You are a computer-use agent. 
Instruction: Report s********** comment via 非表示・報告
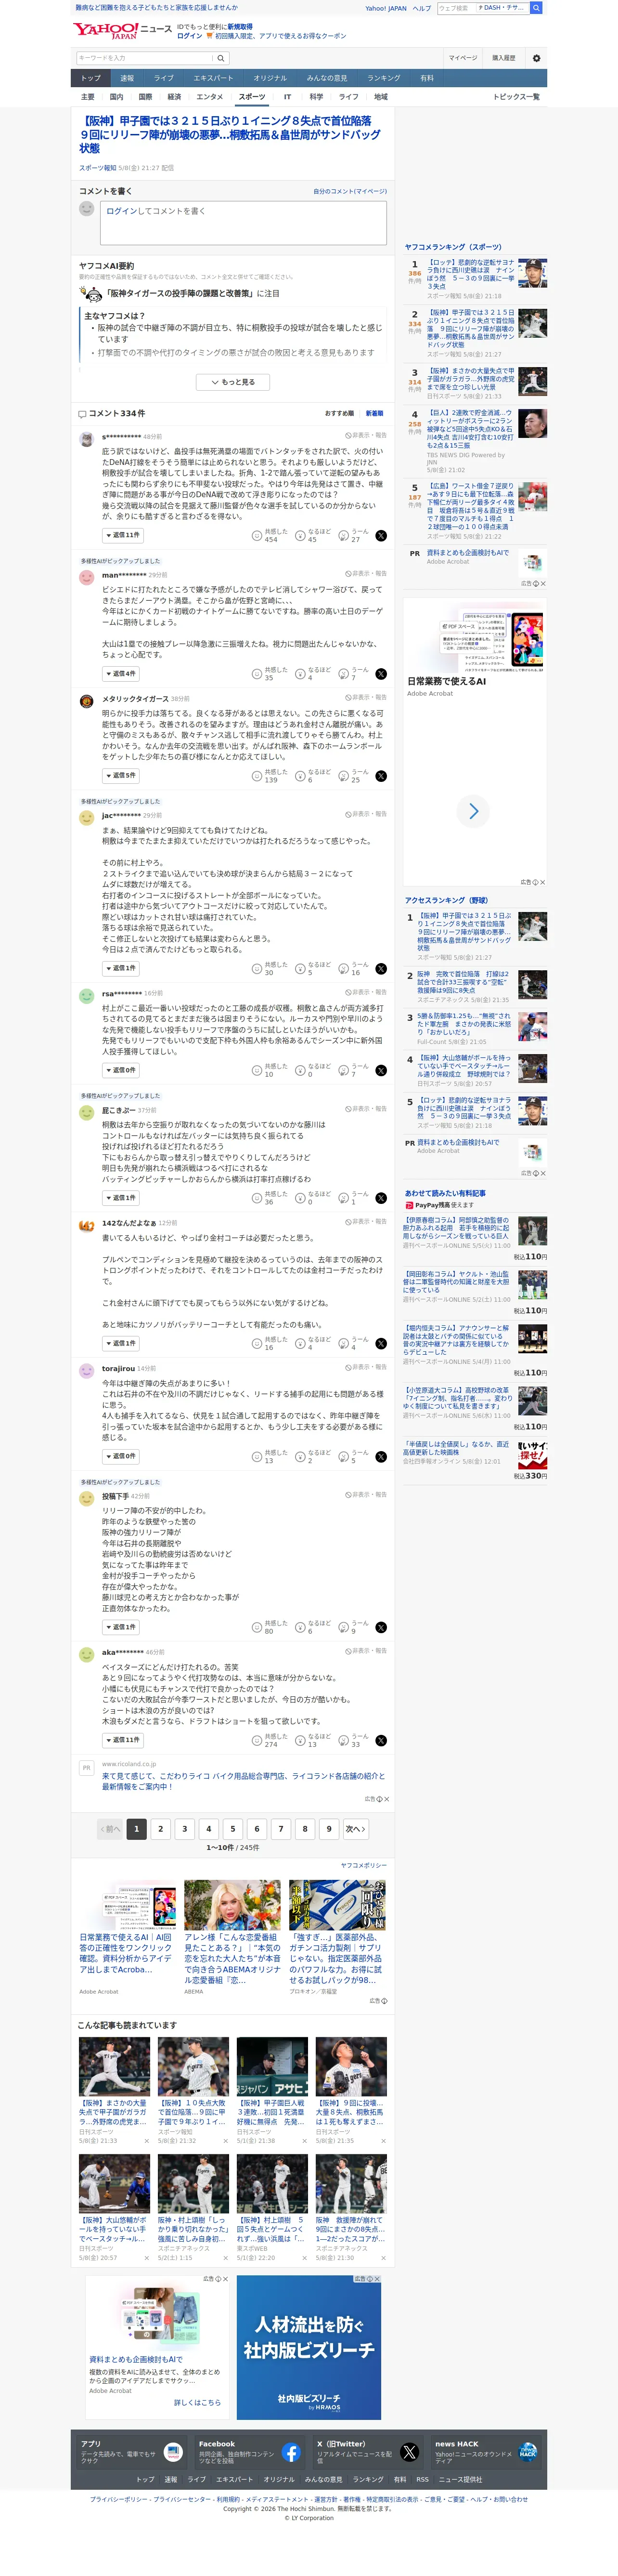point(366,435)
